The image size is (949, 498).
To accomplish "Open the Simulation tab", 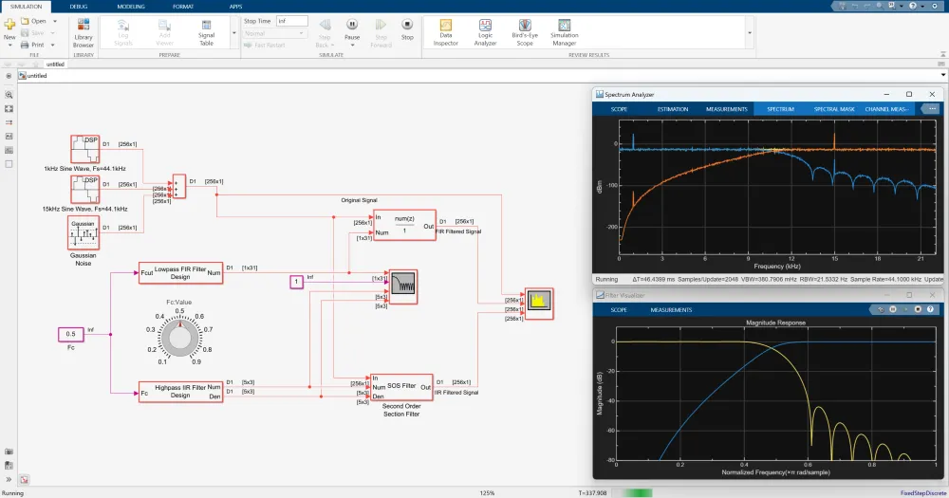I will (x=26, y=7).
